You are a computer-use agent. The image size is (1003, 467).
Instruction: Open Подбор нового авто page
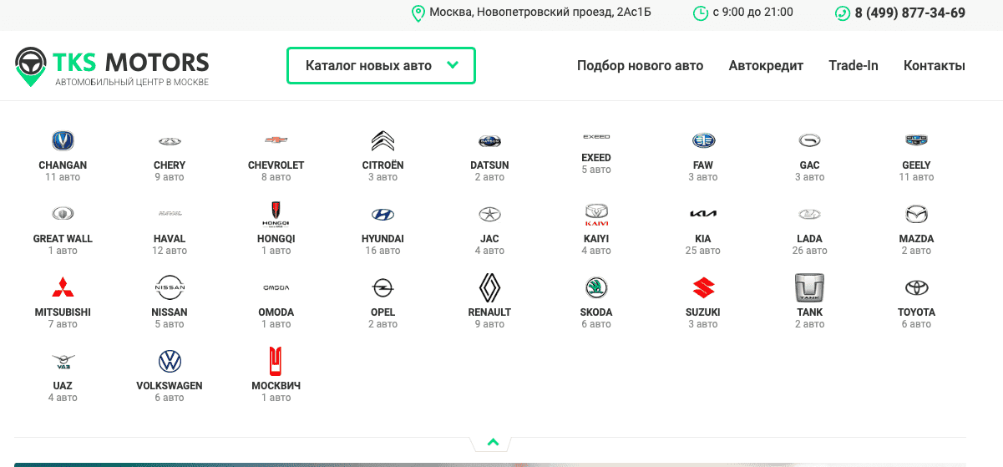640,66
